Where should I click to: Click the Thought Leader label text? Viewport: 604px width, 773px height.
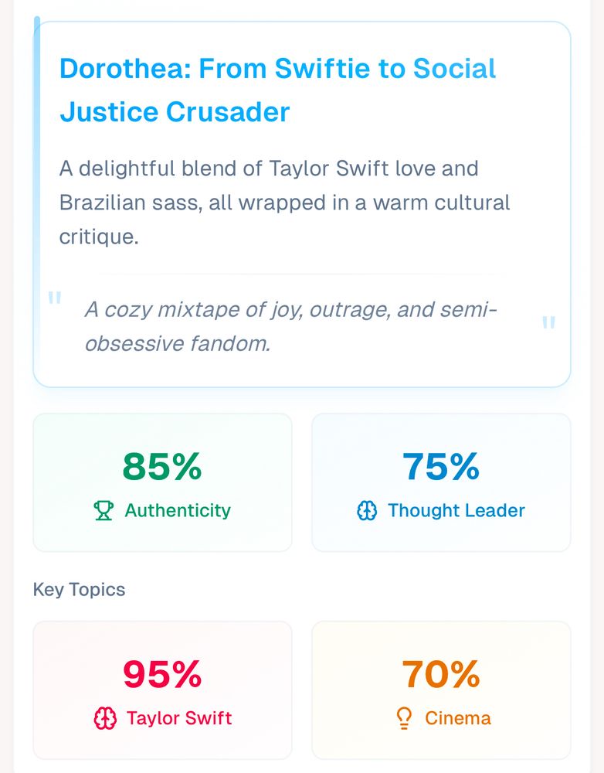[x=456, y=510]
